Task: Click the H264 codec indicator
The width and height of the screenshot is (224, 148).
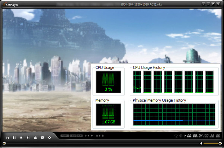Action: tap(65, 136)
